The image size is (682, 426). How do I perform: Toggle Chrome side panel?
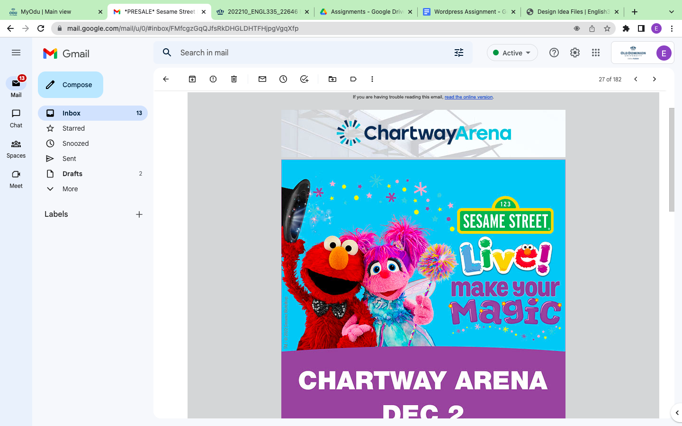(x=641, y=28)
